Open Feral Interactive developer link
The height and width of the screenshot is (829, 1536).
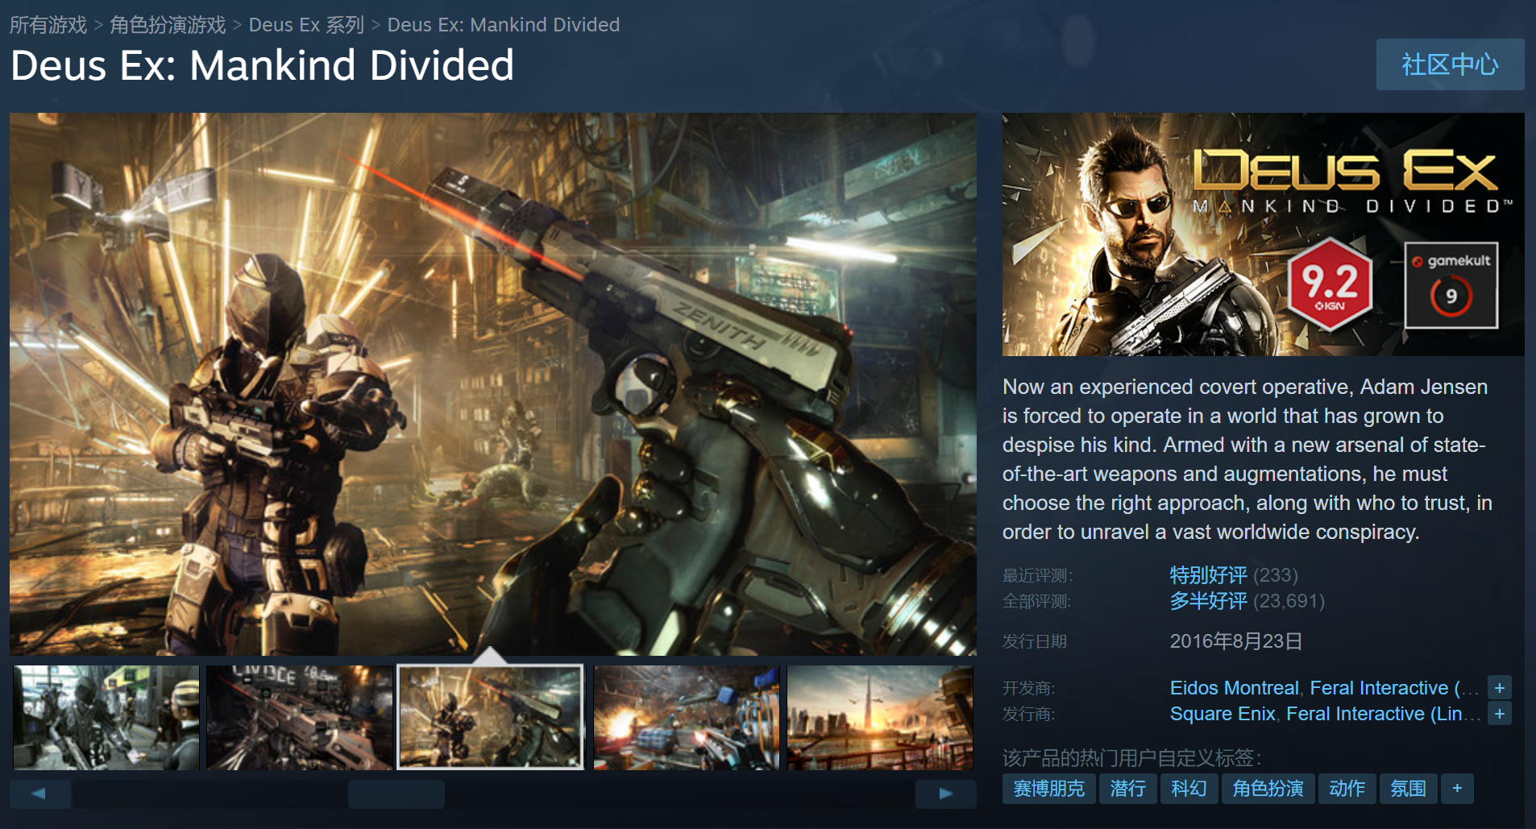pyautogui.click(x=1394, y=688)
